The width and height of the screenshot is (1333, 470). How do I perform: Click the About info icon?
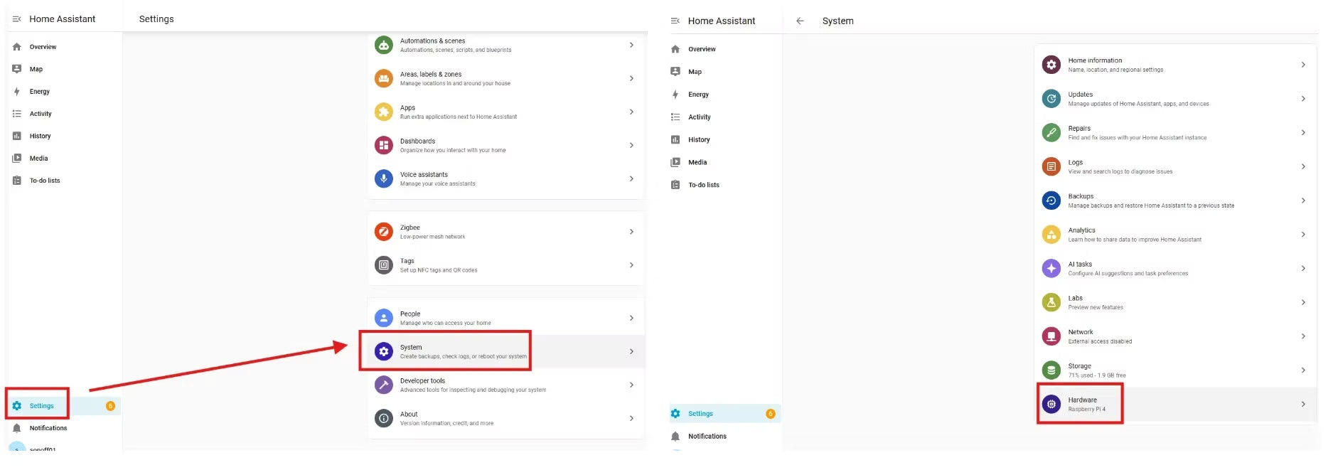tap(384, 418)
